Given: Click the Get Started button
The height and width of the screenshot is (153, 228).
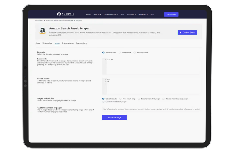Looking at the screenshot, I should coord(171,14).
